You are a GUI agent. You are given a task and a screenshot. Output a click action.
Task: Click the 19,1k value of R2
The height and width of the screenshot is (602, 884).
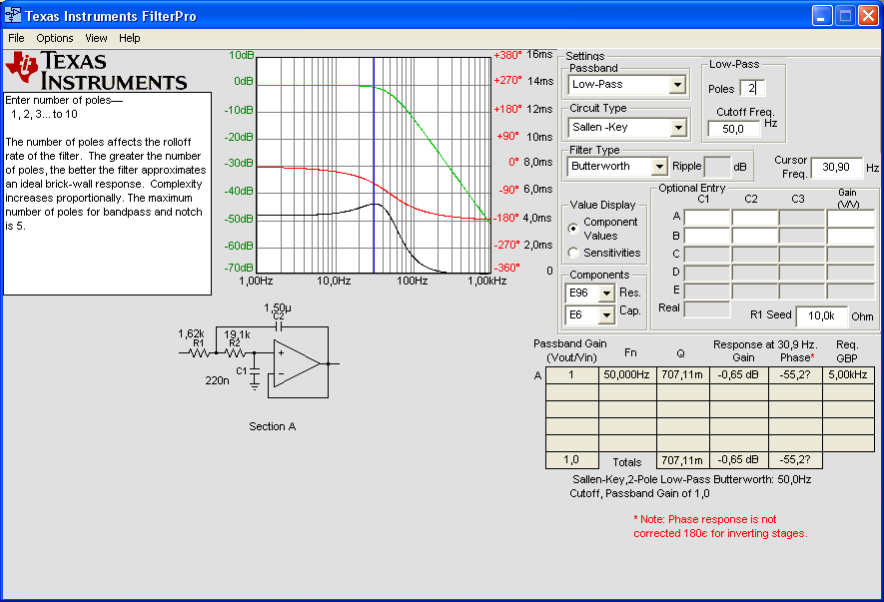coord(237,334)
